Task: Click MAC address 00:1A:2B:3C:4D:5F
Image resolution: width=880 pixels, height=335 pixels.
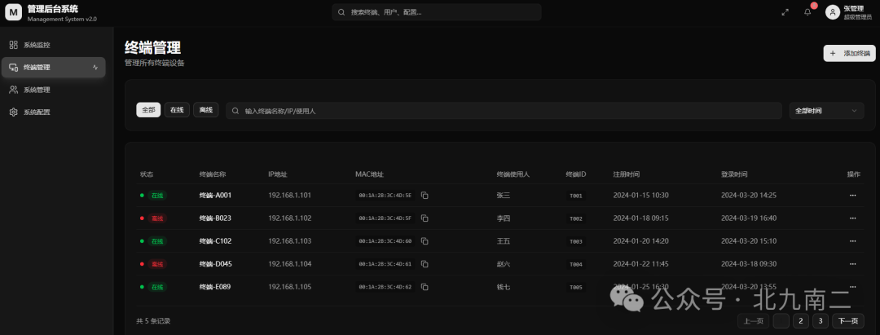Action: [x=385, y=218]
